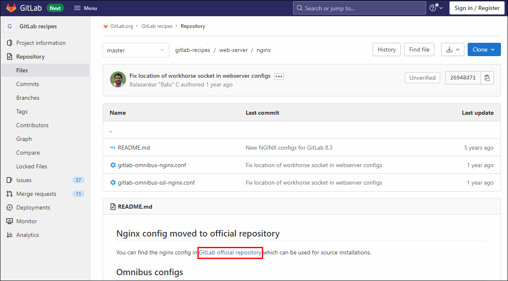This screenshot has height=281, width=508.
Task: Click the GitLab.org breadcrumb fox icon
Action: pyautogui.click(x=106, y=26)
